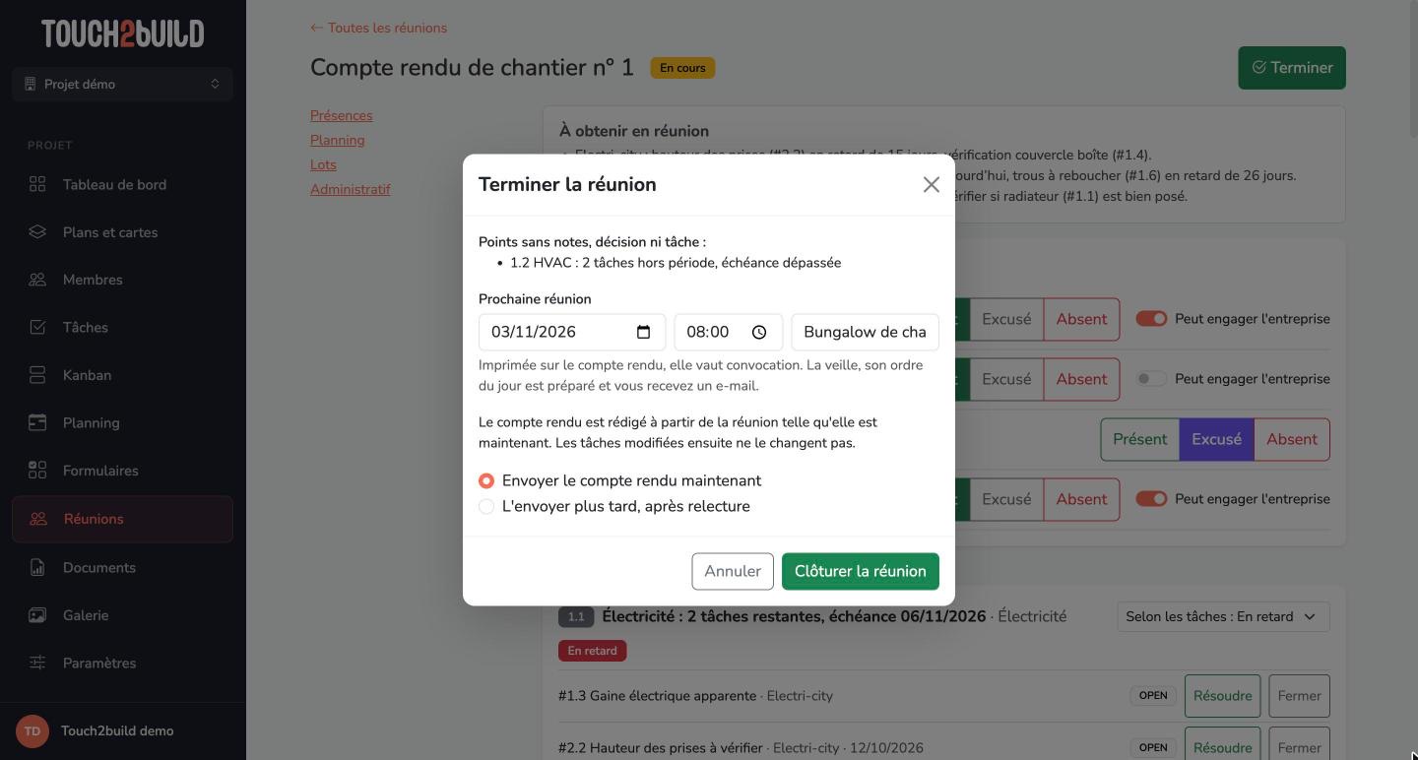Viewport: 1418px width, 760px height.
Task: Open Documents from the sidebar
Action: point(123,567)
